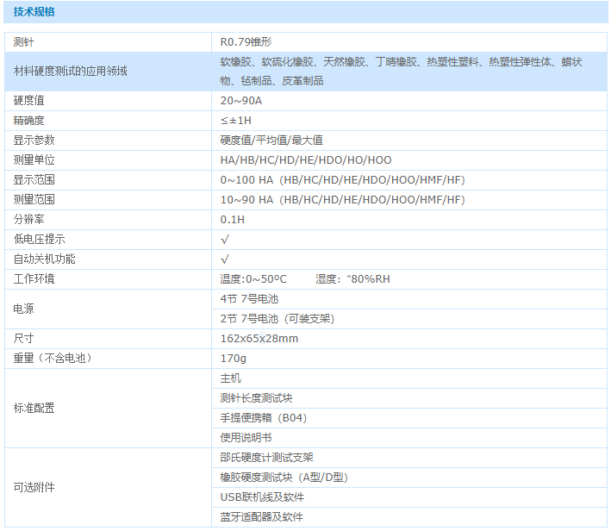
Task: Click the 0~100 HA display range value
Action: (342, 180)
